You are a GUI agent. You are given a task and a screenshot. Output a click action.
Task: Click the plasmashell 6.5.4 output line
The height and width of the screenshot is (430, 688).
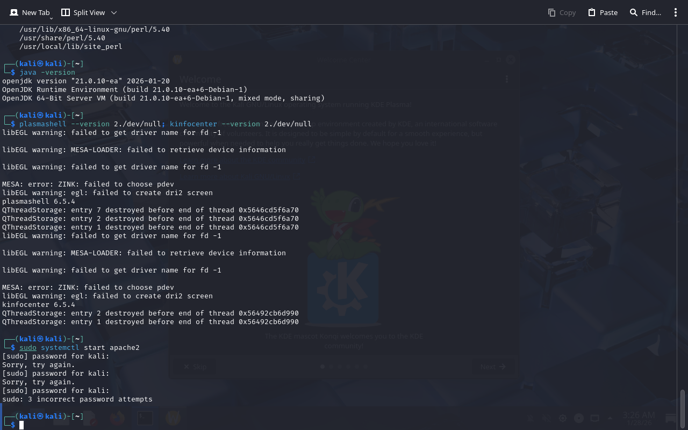pyautogui.click(x=39, y=202)
